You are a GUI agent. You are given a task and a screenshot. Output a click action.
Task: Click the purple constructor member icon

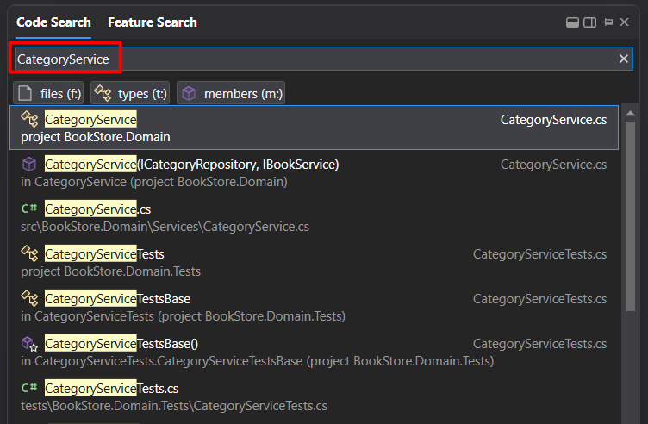pyautogui.click(x=29, y=164)
